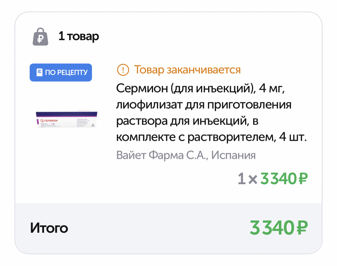Click the Вайет Фарма С.А., Испания manufacturer link
This screenshot has height=266, width=337.
coord(186,155)
